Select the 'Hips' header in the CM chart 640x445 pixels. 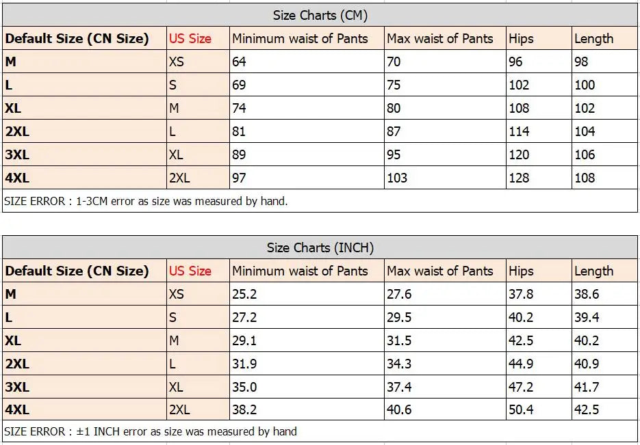(521, 38)
